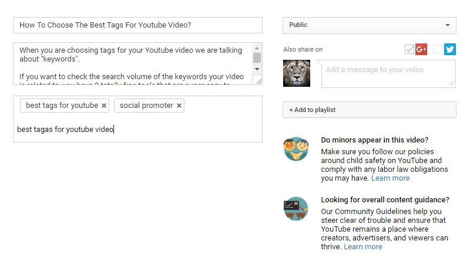Click the Twitter bird share icon
Image resolution: width=470 pixels, height=268 pixels.
(450, 49)
